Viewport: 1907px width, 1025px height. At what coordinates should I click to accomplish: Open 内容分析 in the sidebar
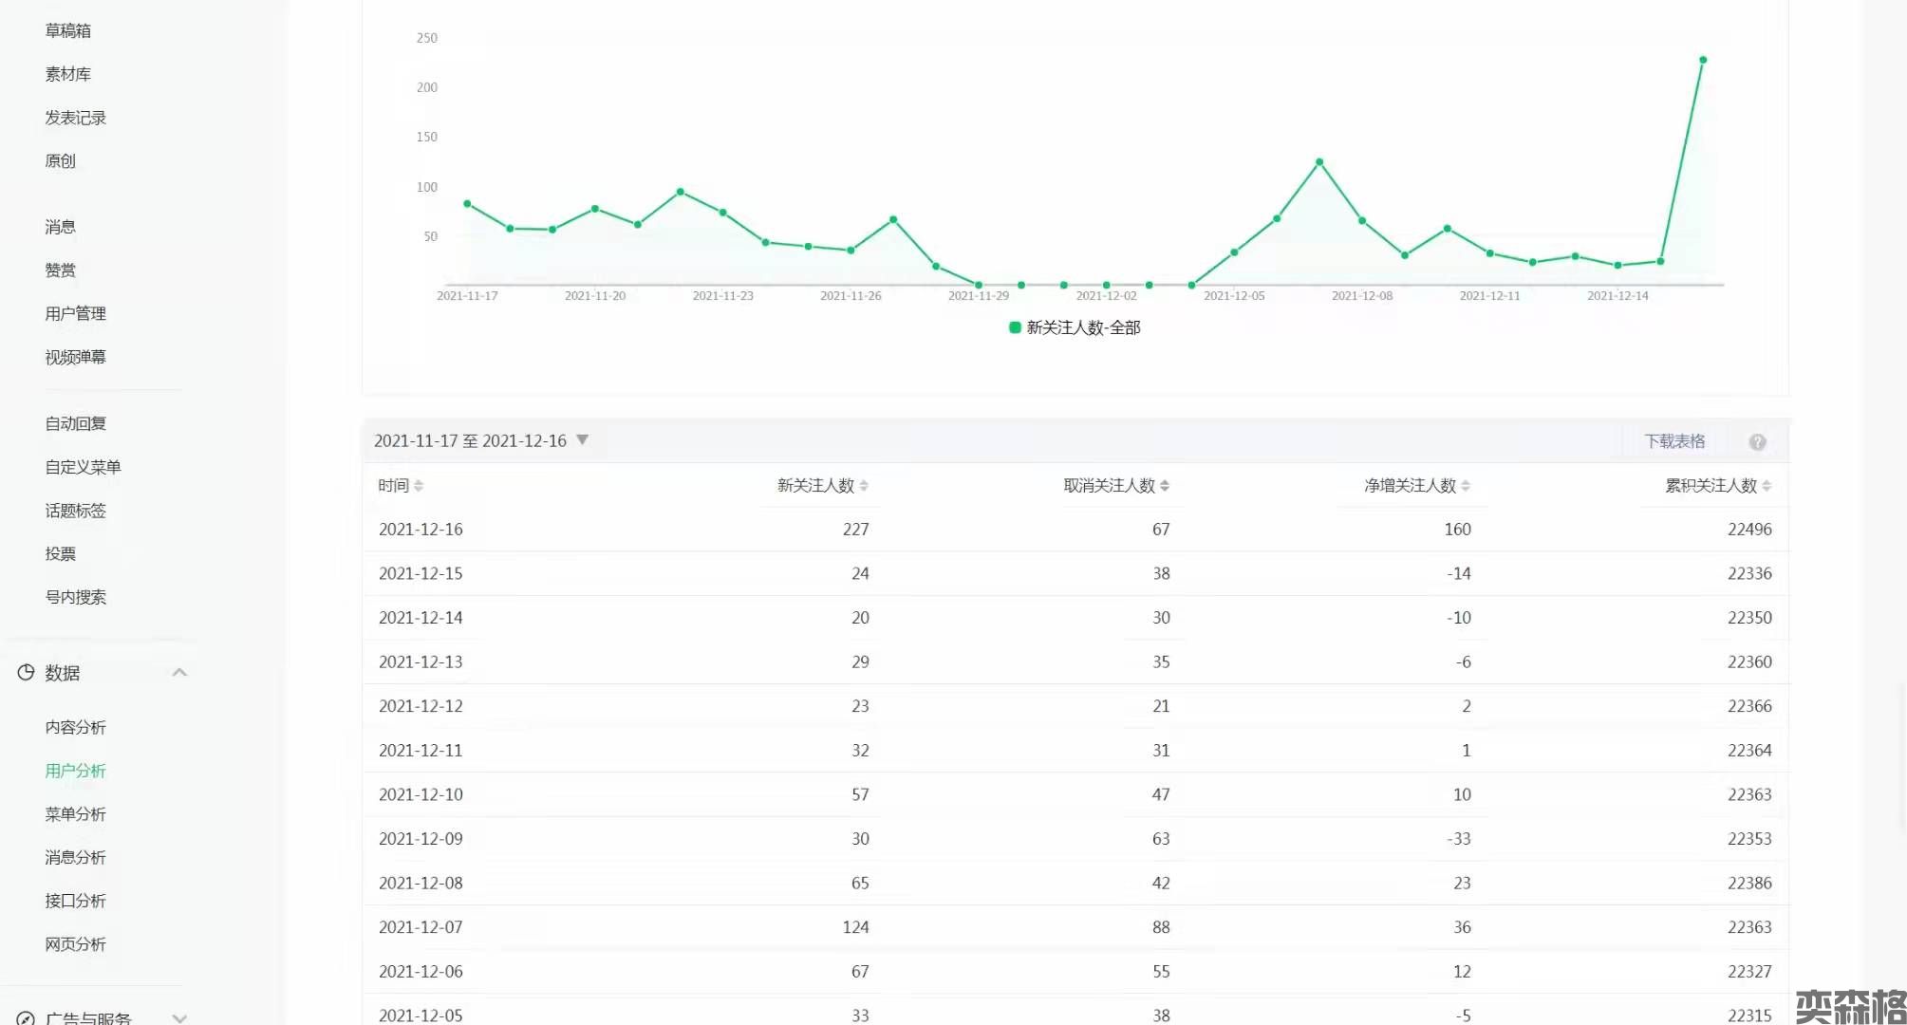(75, 727)
